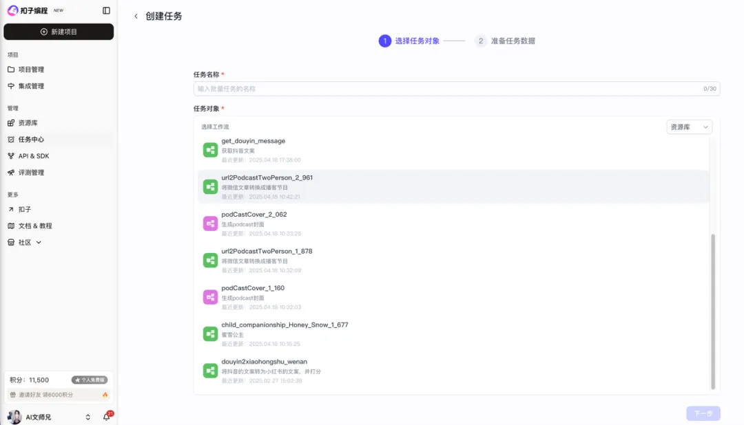Open 任务中心 in the sidebar

pyautogui.click(x=59, y=140)
